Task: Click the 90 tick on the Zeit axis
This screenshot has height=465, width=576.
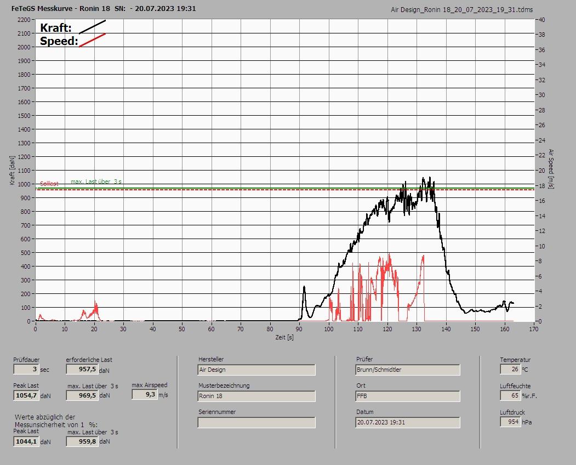Action: pos(299,328)
